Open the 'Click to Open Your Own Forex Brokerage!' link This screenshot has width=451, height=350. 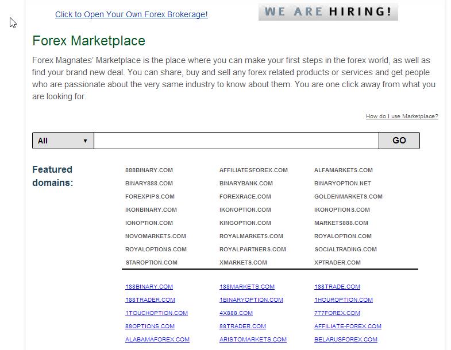131,14
